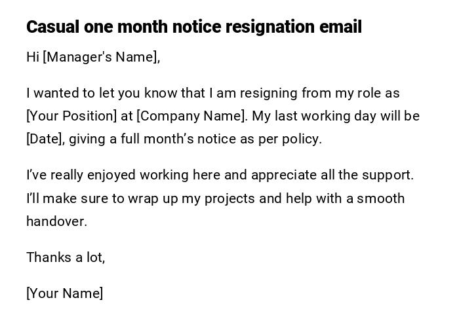The image size is (459, 334).
Task: Click the phrase "appreciate all the support"
Action: tap(332, 175)
